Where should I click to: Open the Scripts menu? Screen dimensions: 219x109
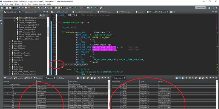click(x=35, y=4)
